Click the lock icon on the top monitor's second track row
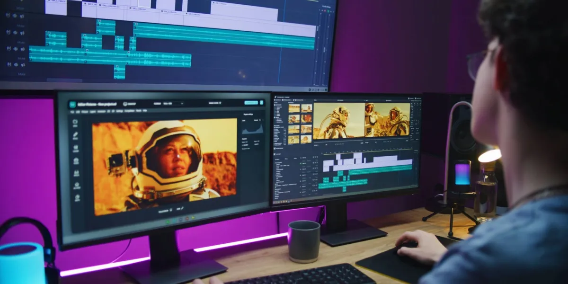 point(8,33)
